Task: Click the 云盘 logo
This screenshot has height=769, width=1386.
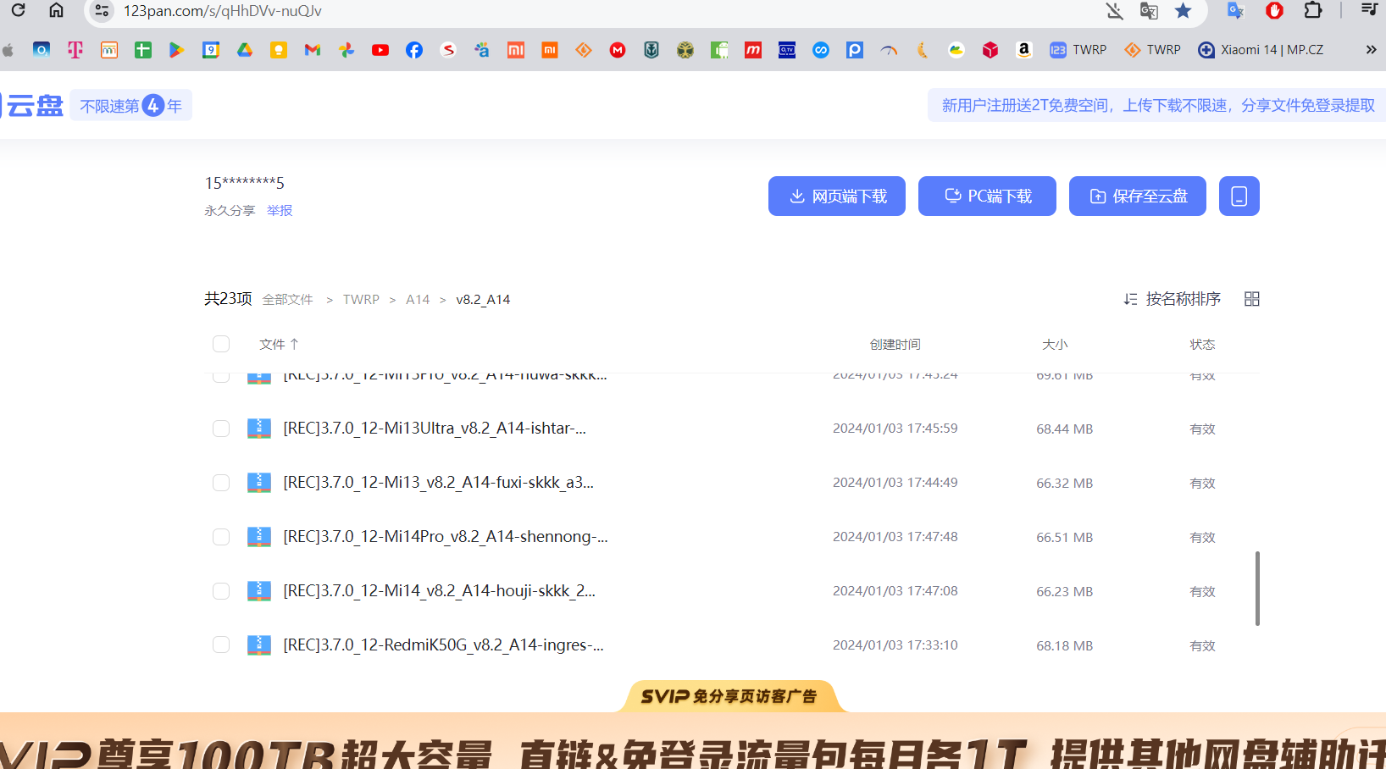Action: click(x=34, y=105)
